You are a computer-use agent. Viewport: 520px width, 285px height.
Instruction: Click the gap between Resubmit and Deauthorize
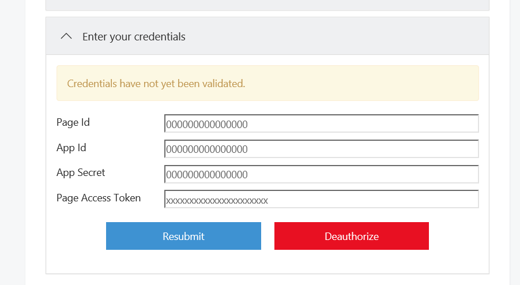[267, 236]
